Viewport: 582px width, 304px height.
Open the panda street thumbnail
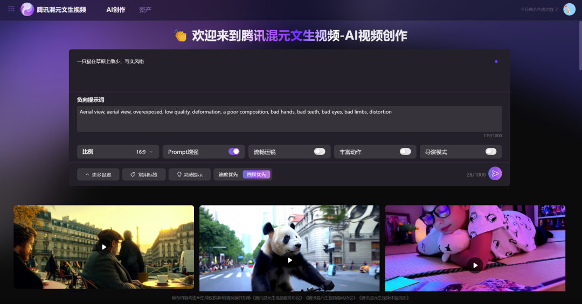tap(289, 249)
